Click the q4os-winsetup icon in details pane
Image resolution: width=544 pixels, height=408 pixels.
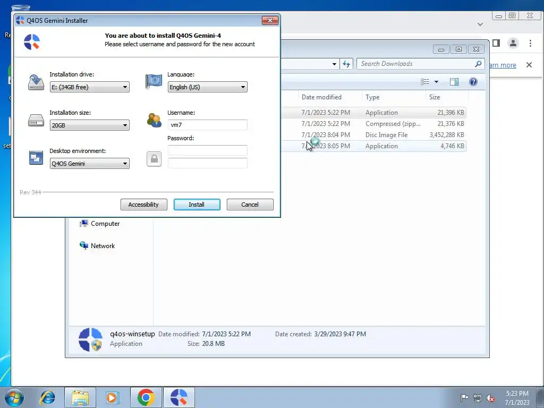coord(90,339)
